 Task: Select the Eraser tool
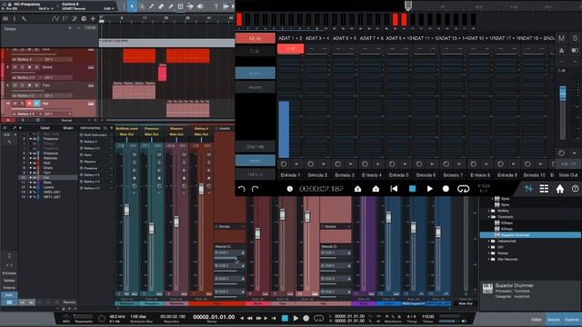tap(161, 6)
